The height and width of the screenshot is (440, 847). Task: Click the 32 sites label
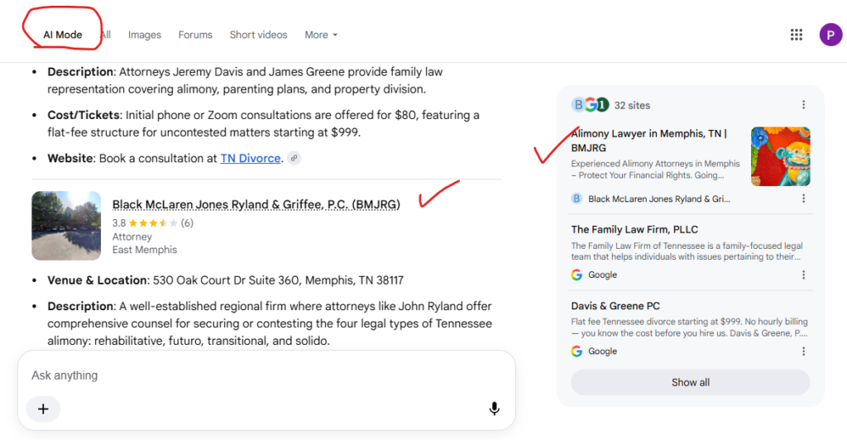tap(632, 105)
